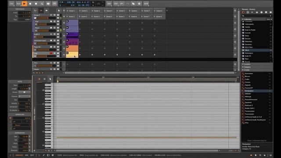281x158 pixels.
Task: Click the NOTE button in top toolbar
Action: tap(146, 4)
